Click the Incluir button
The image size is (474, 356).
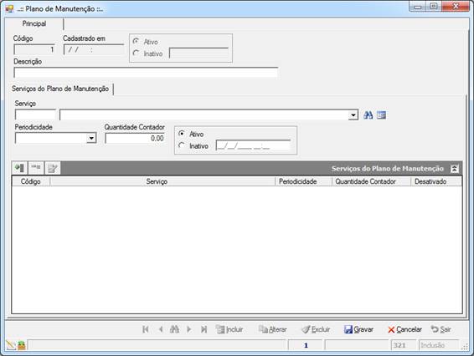tap(229, 329)
